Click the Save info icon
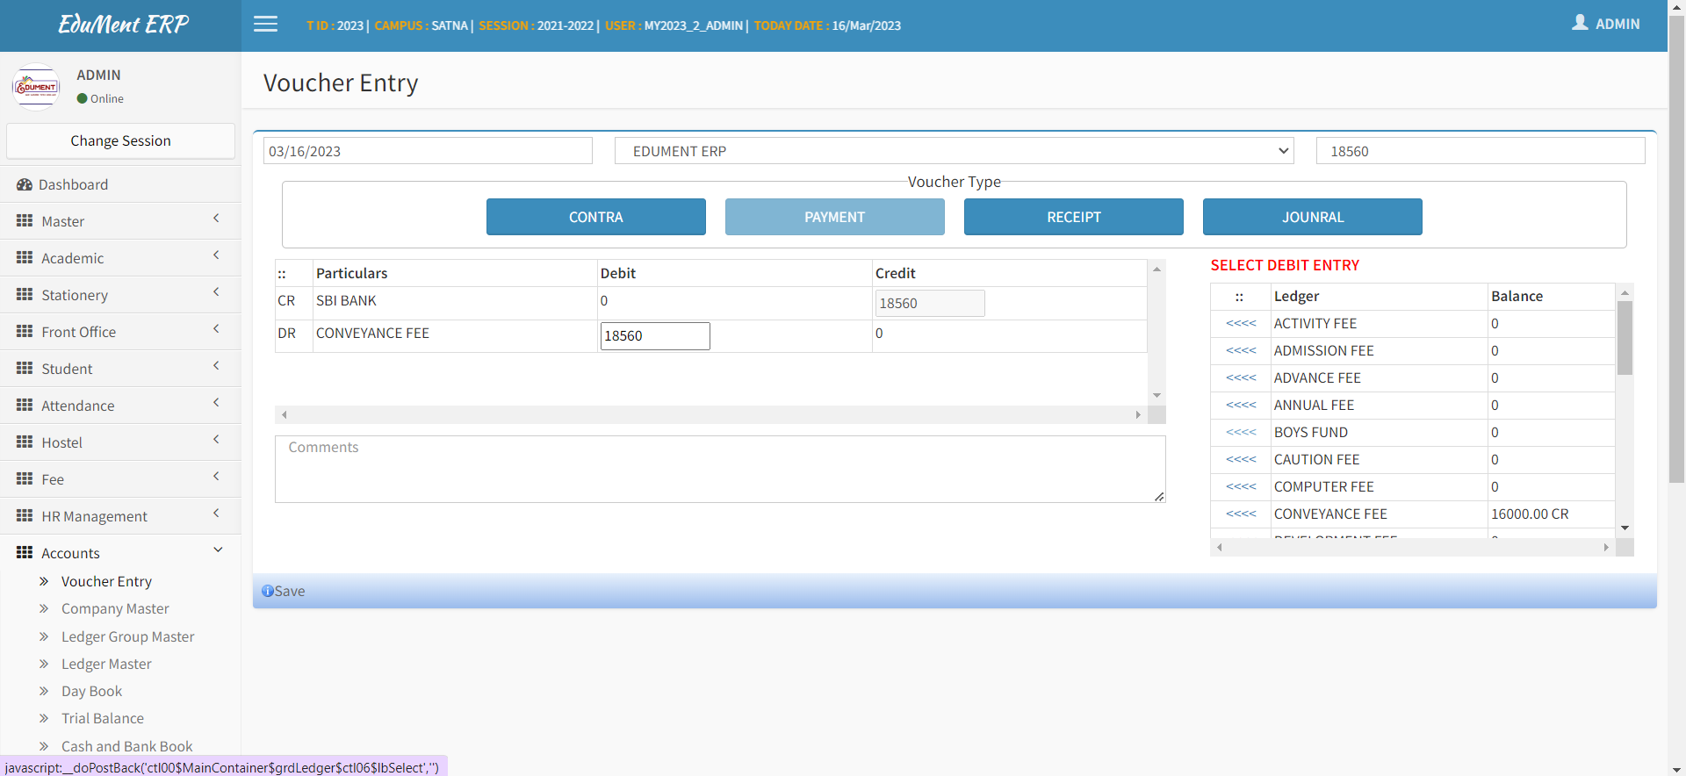Viewport: 1686px width, 776px height. tap(268, 591)
